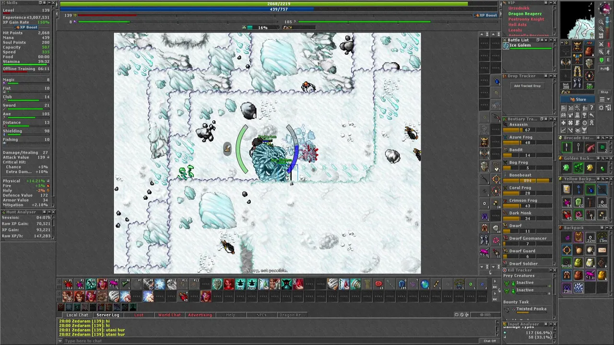Click the minimap compass rose

(605, 8)
